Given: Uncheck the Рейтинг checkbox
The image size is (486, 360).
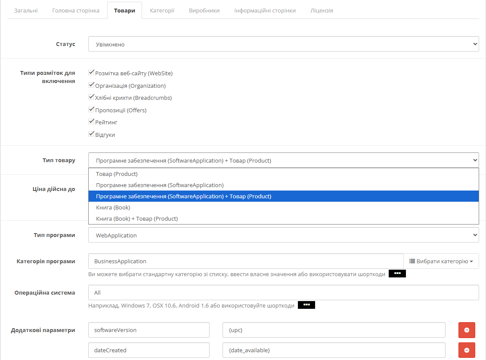Looking at the screenshot, I should click(x=91, y=122).
